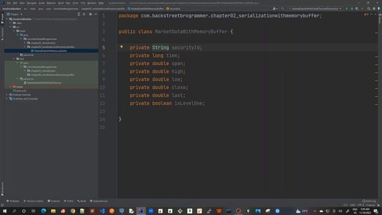Open Windows notification center

(375, 211)
